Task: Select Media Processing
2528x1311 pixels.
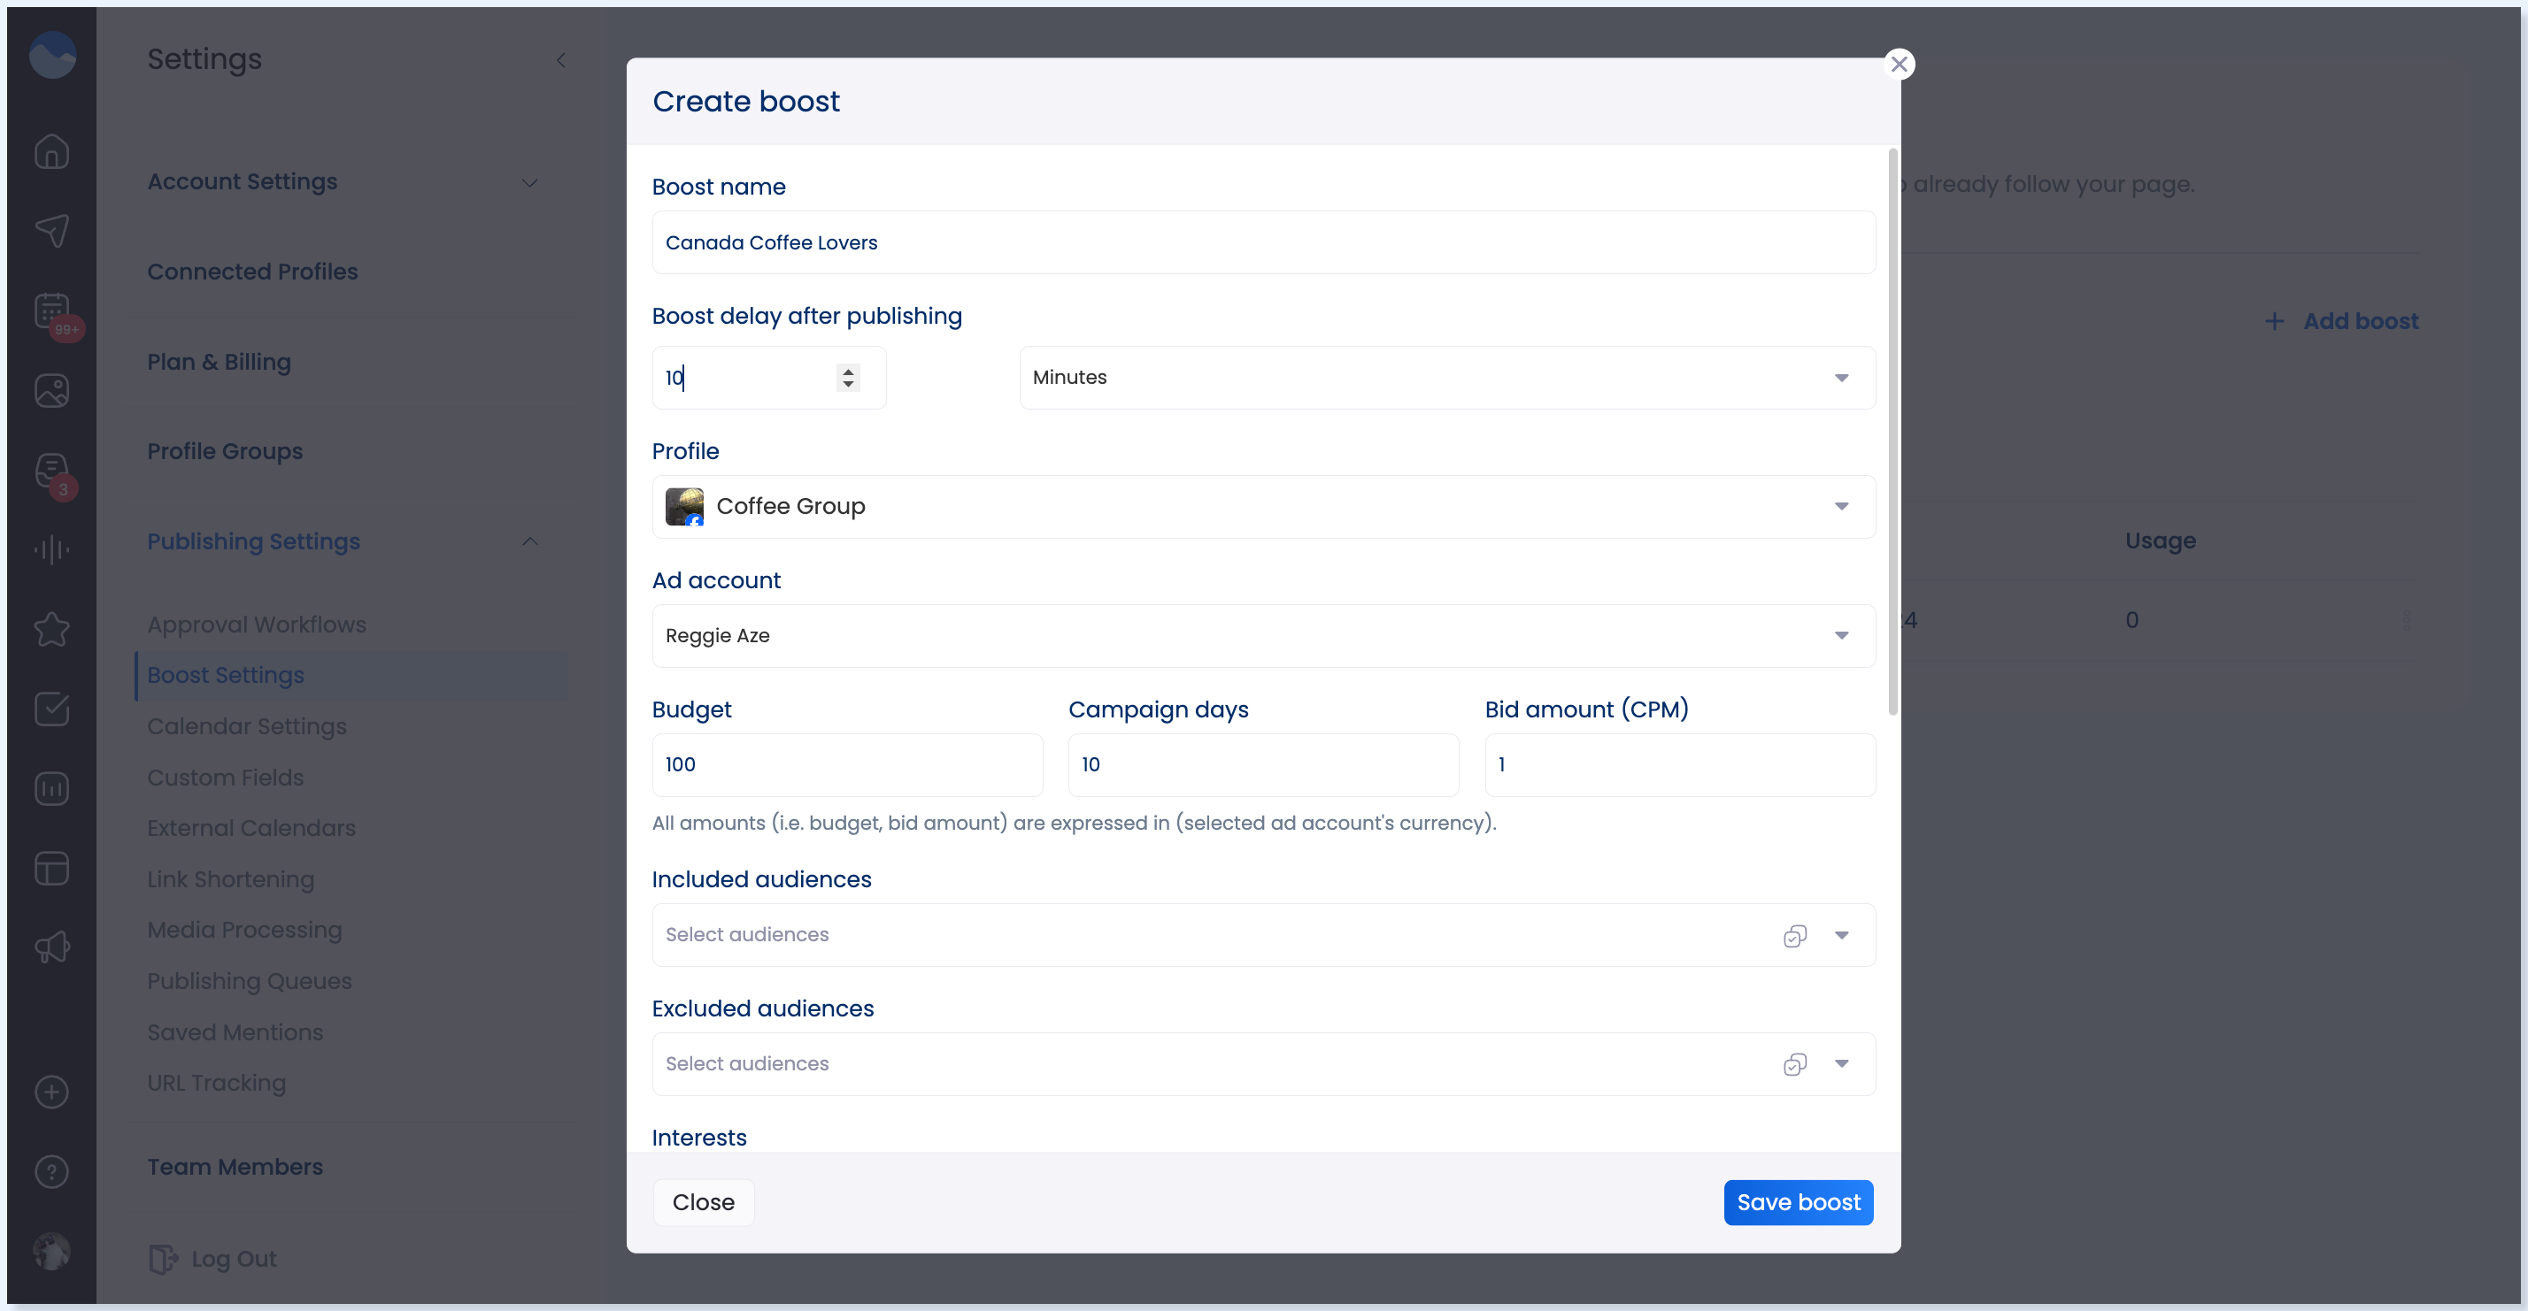Action: coord(244,930)
